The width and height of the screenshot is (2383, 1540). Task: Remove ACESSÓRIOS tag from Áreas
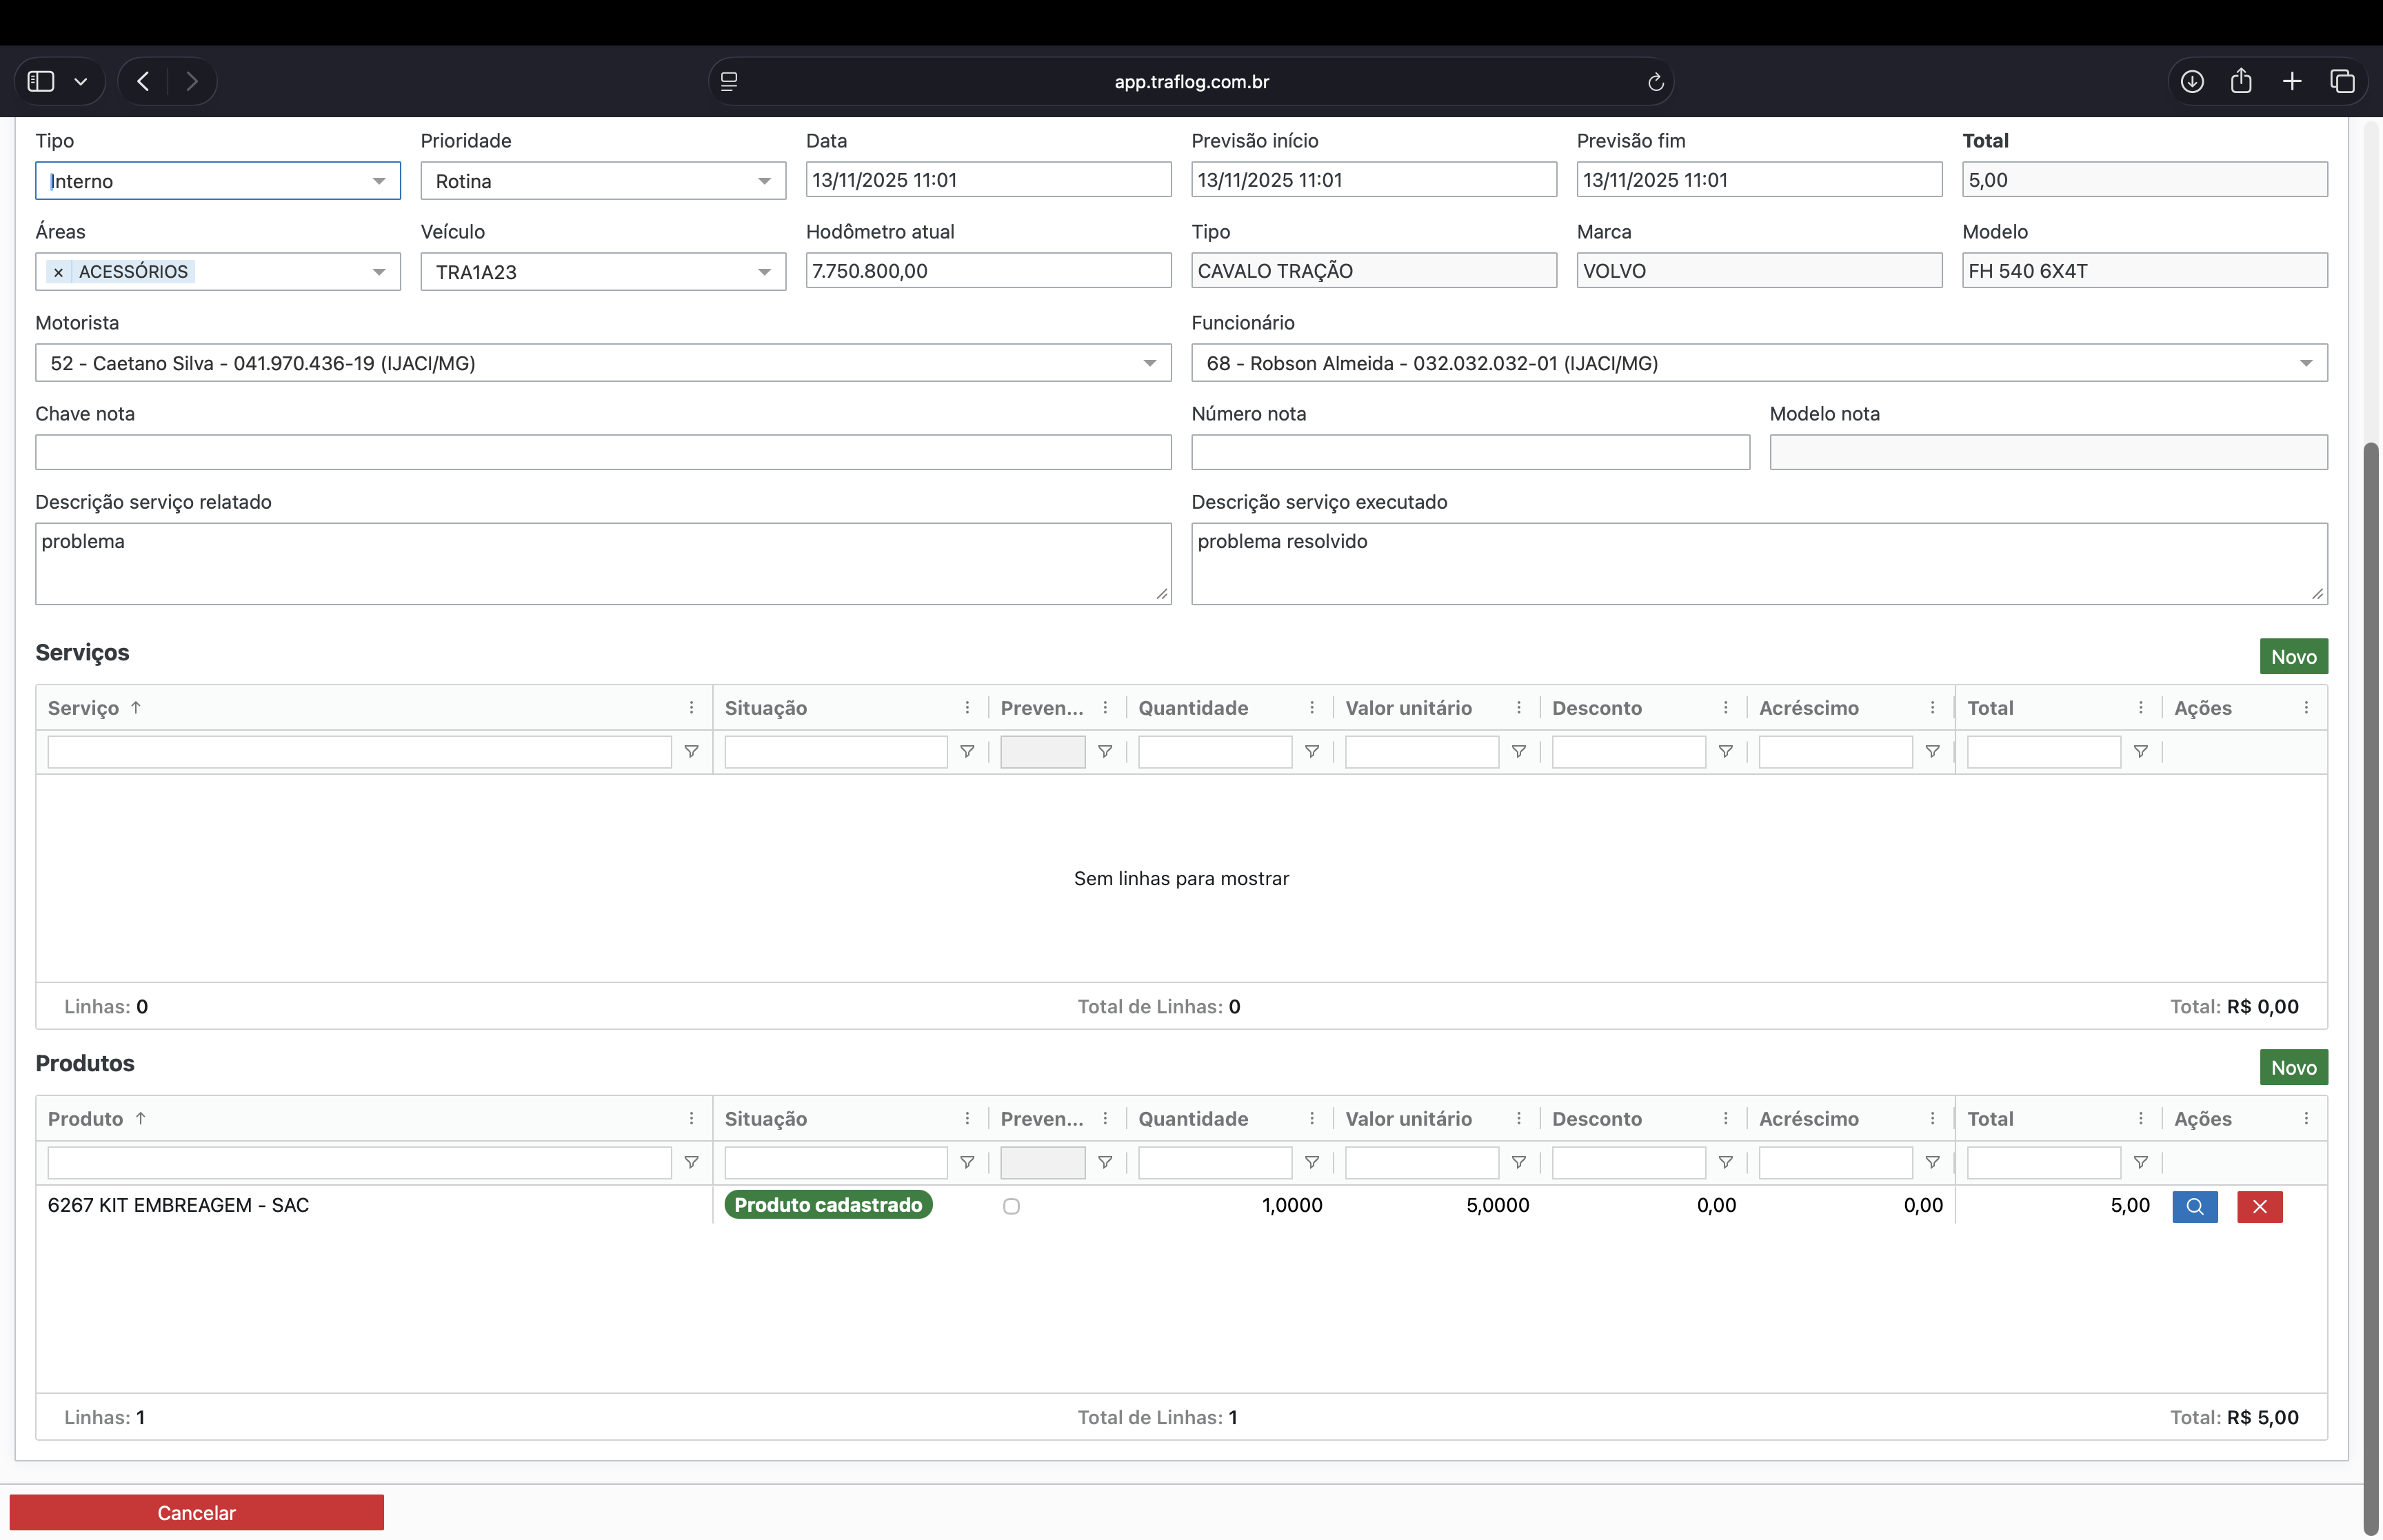[x=59, y=272]
